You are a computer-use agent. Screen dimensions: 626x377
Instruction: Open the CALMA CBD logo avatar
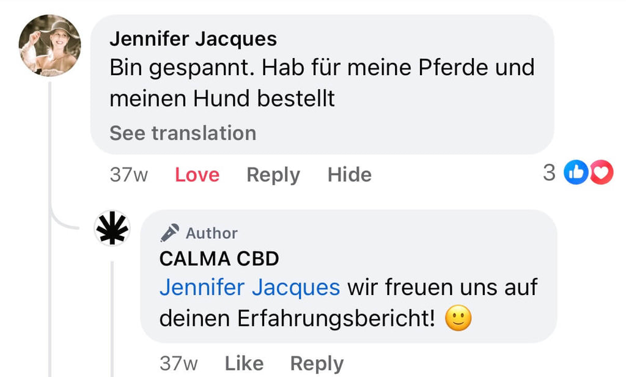click(112, 229)
